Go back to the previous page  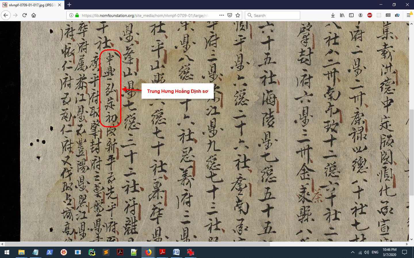[6, 15]
